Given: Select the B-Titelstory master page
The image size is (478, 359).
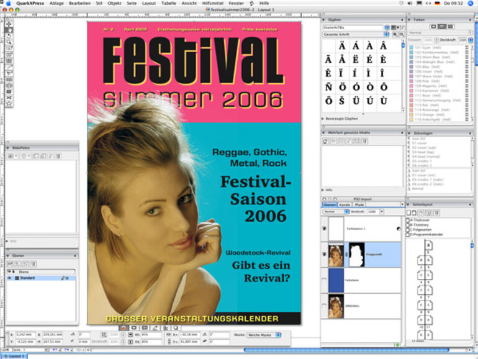Looking at the screenshot, I should pos(420,225).
